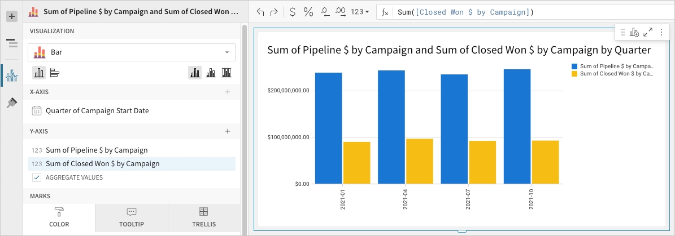The image size is (675, 236).
Task: Open the paintbrush format panel icon
Action: [x=11, y=103]
